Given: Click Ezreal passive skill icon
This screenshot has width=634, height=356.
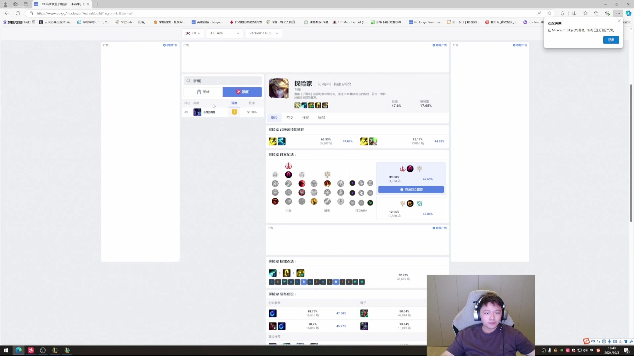Looking at the screenshot, I should click(x=298, y=105).
